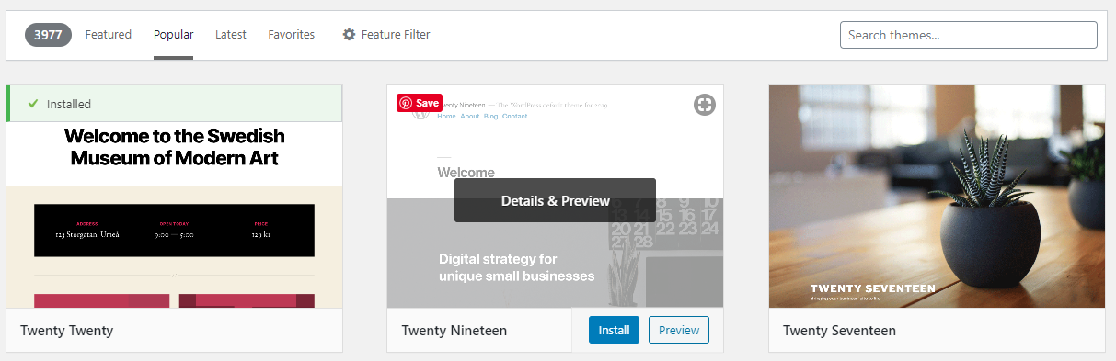Click the visual search icon on Twenty Nineteen

705,105
